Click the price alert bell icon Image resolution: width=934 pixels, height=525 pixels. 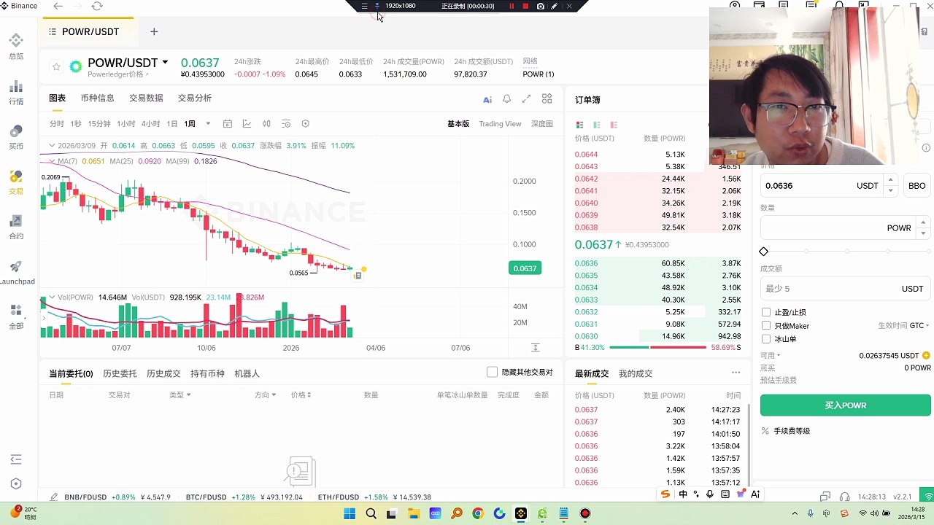pos(506,99)
